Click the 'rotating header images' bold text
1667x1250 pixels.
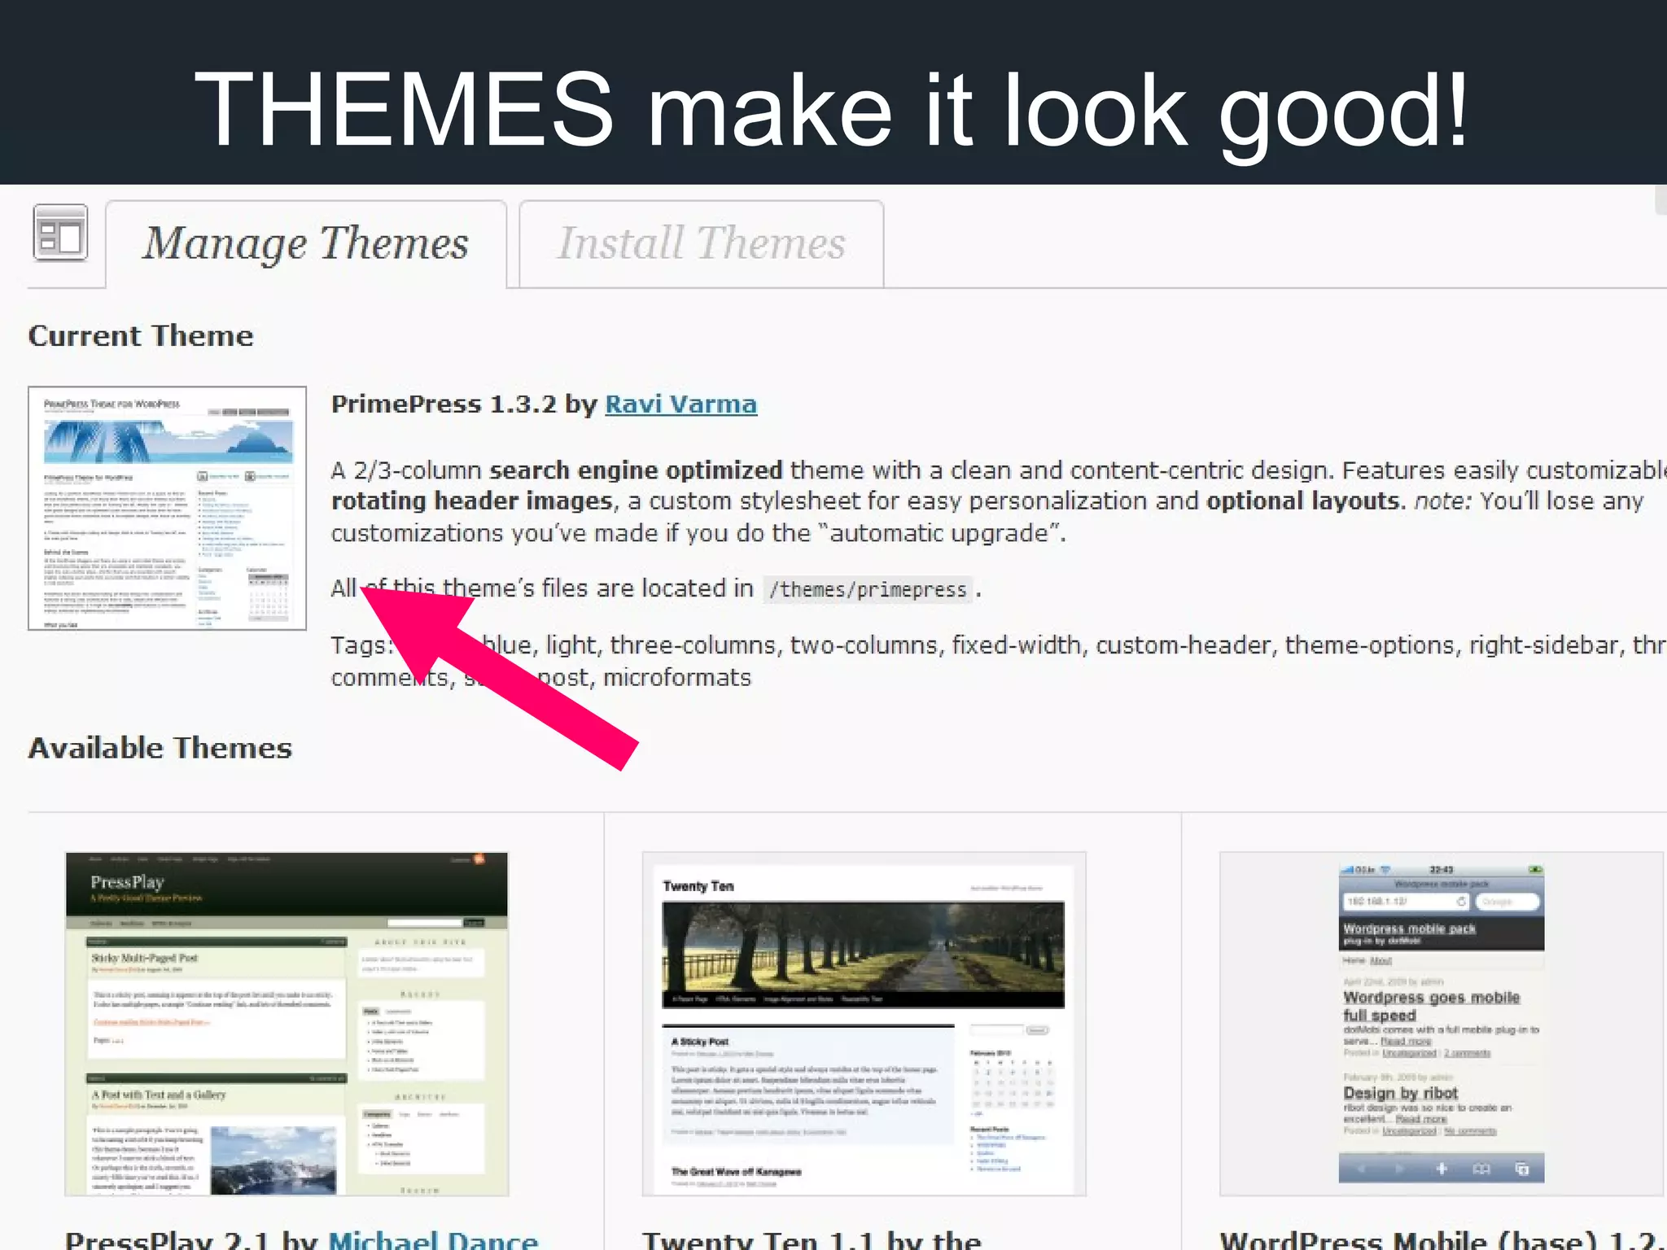pyautogui.click(x=471, y=501)
